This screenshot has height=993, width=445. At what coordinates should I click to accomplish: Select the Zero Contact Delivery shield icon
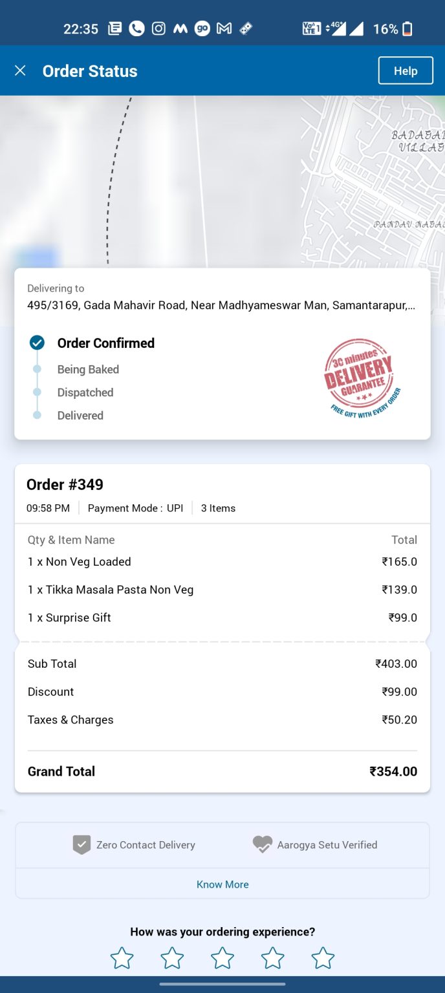[81, 844]
